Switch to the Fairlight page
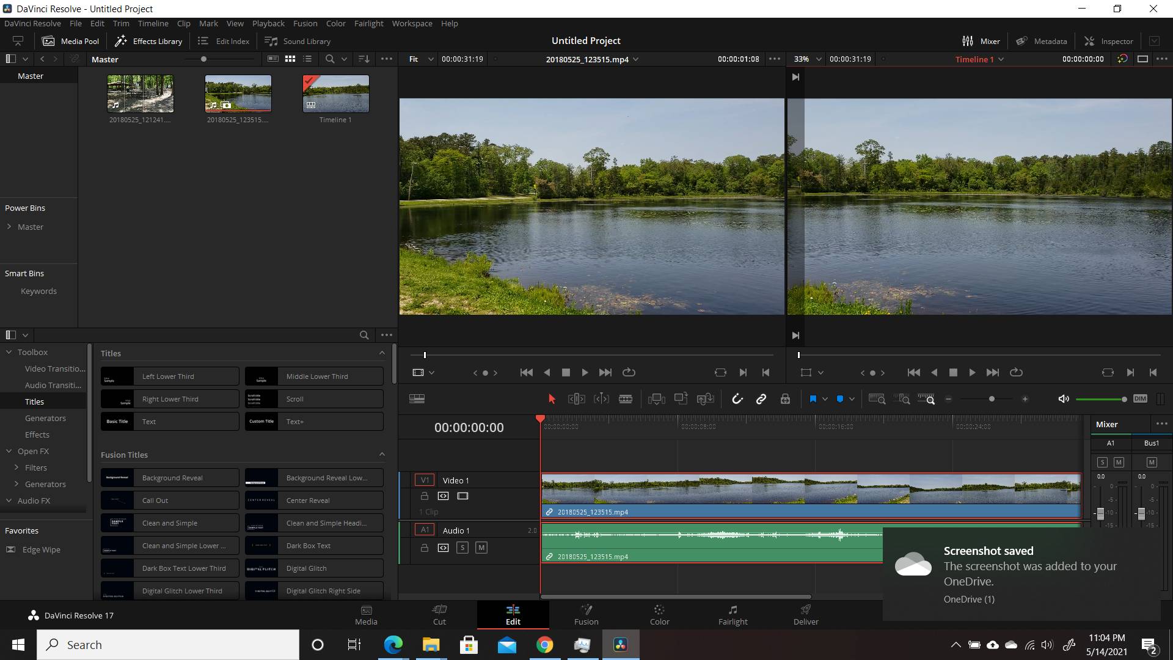The height and width of the screenshot is (660, 1173). click(x=733, y=615)
